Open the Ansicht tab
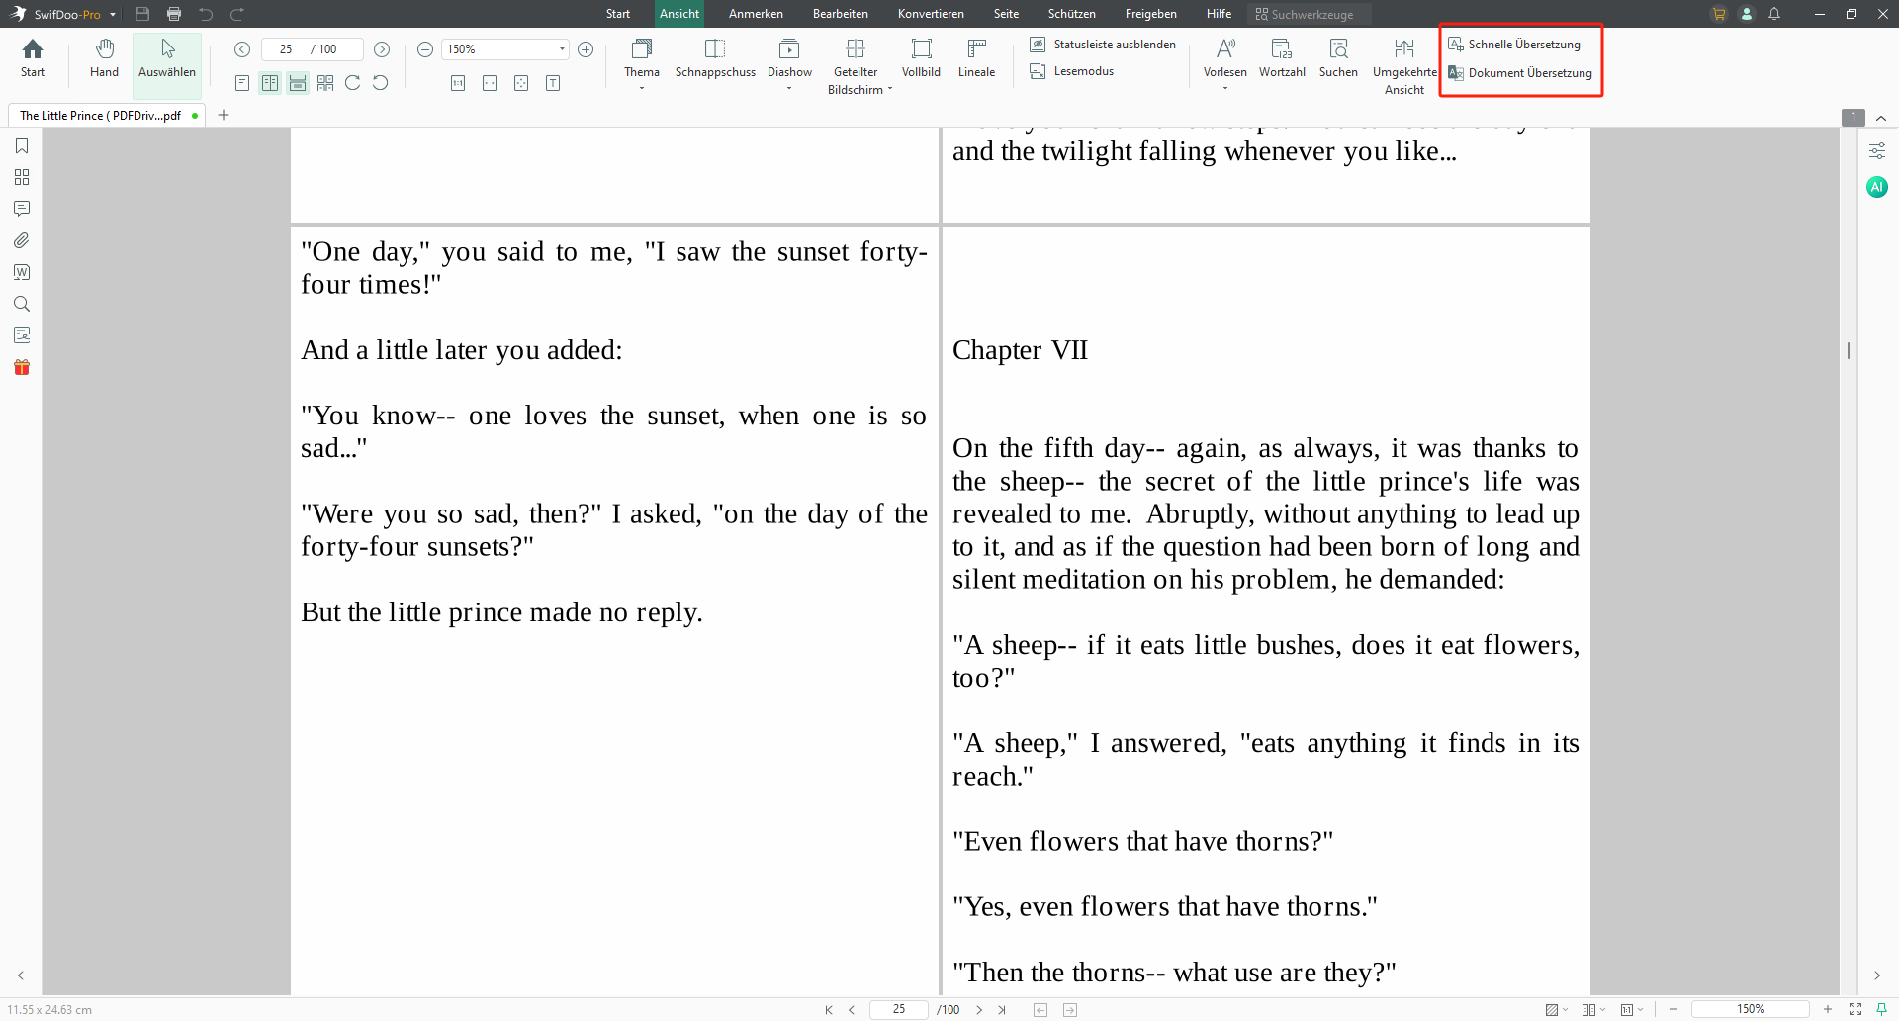 coord(679,14)
